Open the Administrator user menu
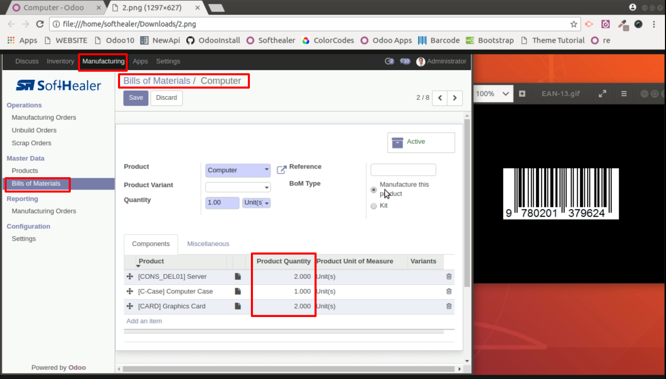 (x=441, y=61)
